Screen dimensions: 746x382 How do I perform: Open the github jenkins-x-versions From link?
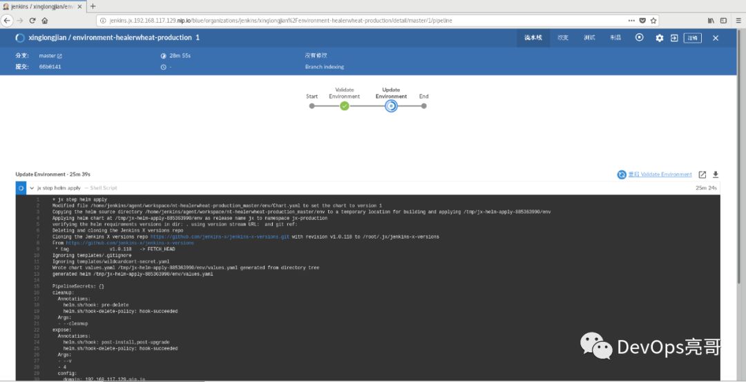point(130,243)
